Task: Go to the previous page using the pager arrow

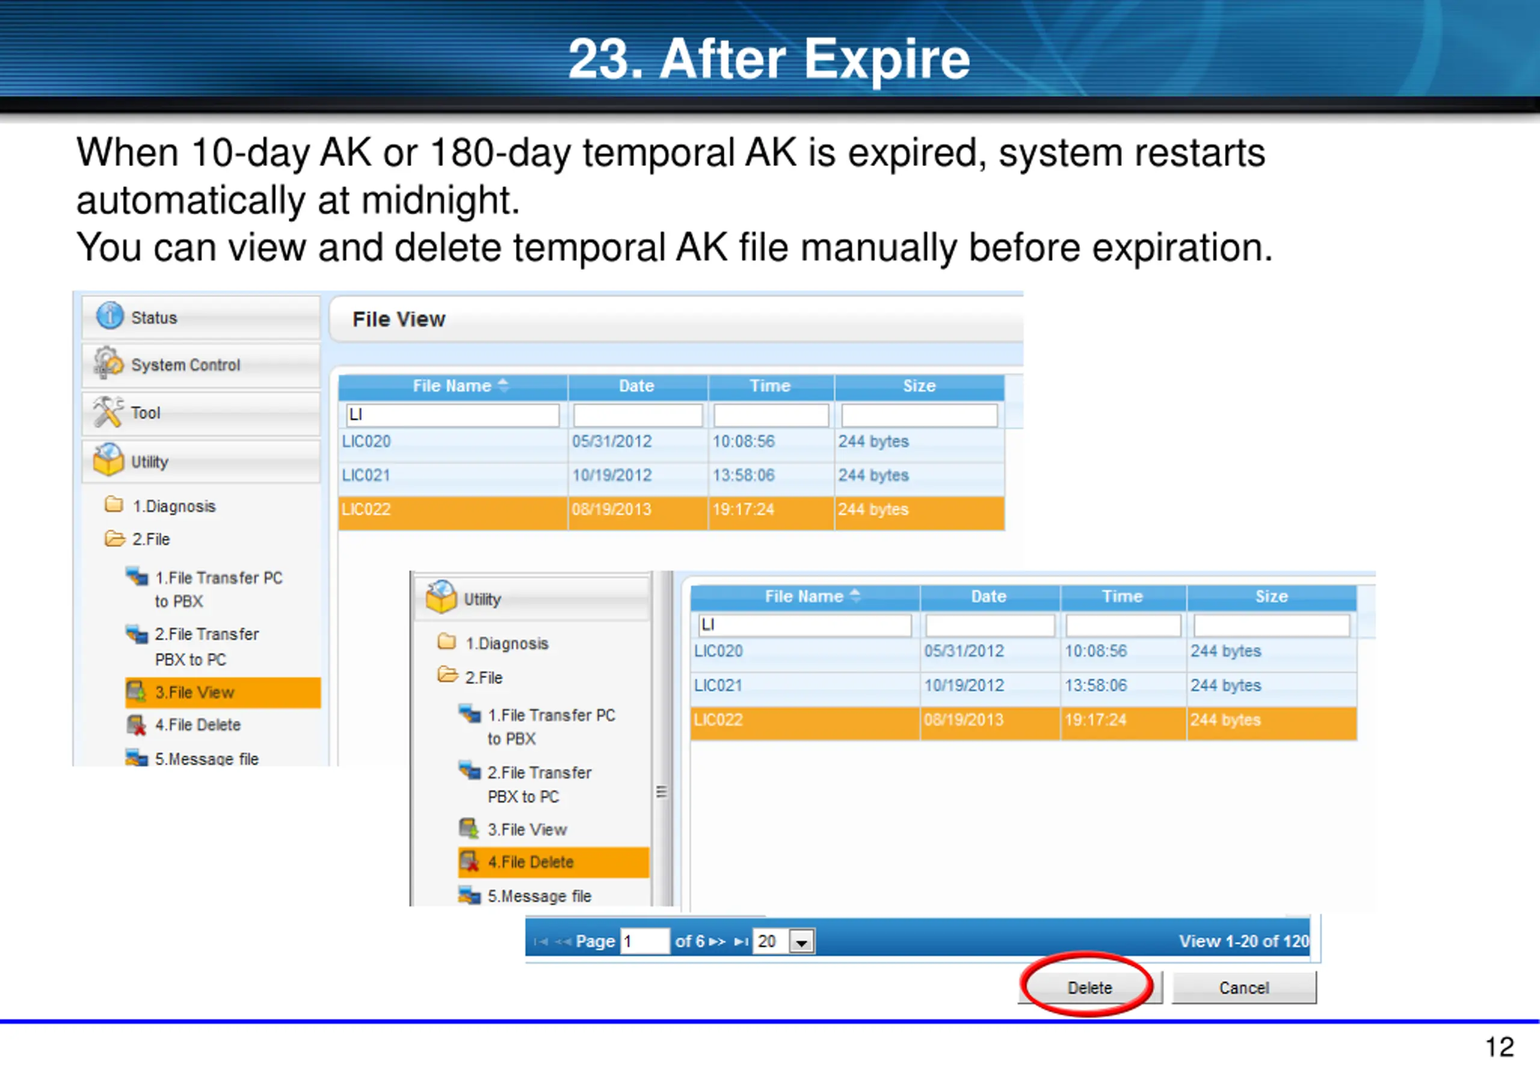Action: coord(563,941)
